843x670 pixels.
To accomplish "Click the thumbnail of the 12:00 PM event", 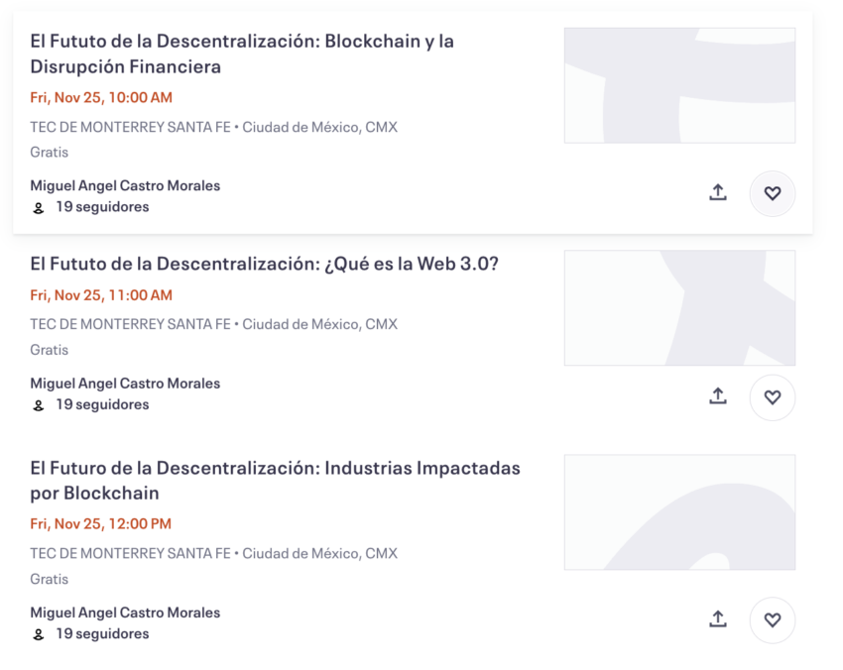I will click(679, 512).
